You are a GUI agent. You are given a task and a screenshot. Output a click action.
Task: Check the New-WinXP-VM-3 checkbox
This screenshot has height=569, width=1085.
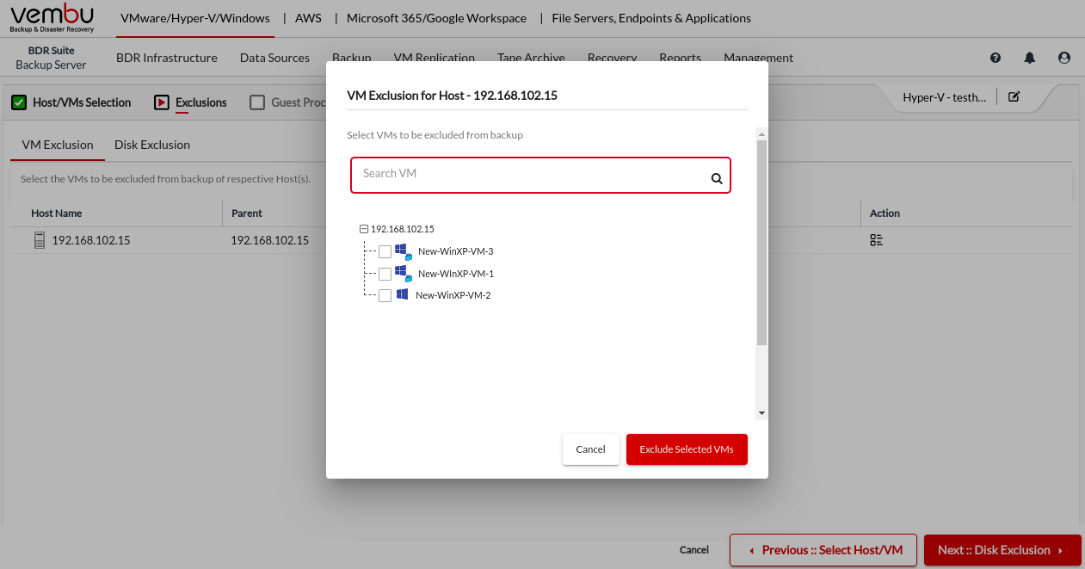pos(385,251)
